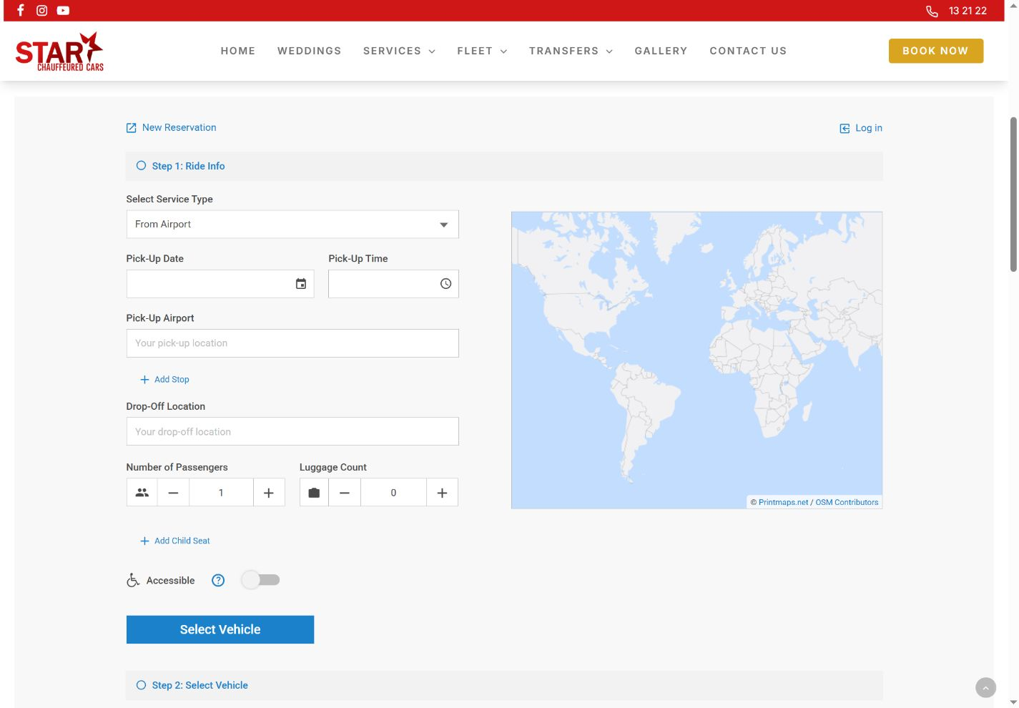Increase the luggage count
Image resolution: width=1019 pixels, height=708 pixels.
click(442, 493)
